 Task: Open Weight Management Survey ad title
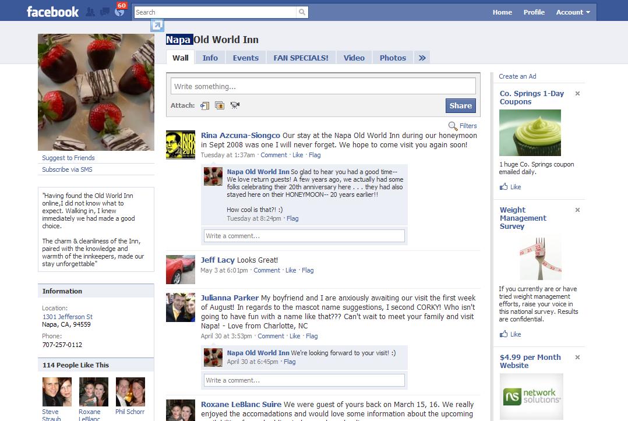(x=523, y=218)
